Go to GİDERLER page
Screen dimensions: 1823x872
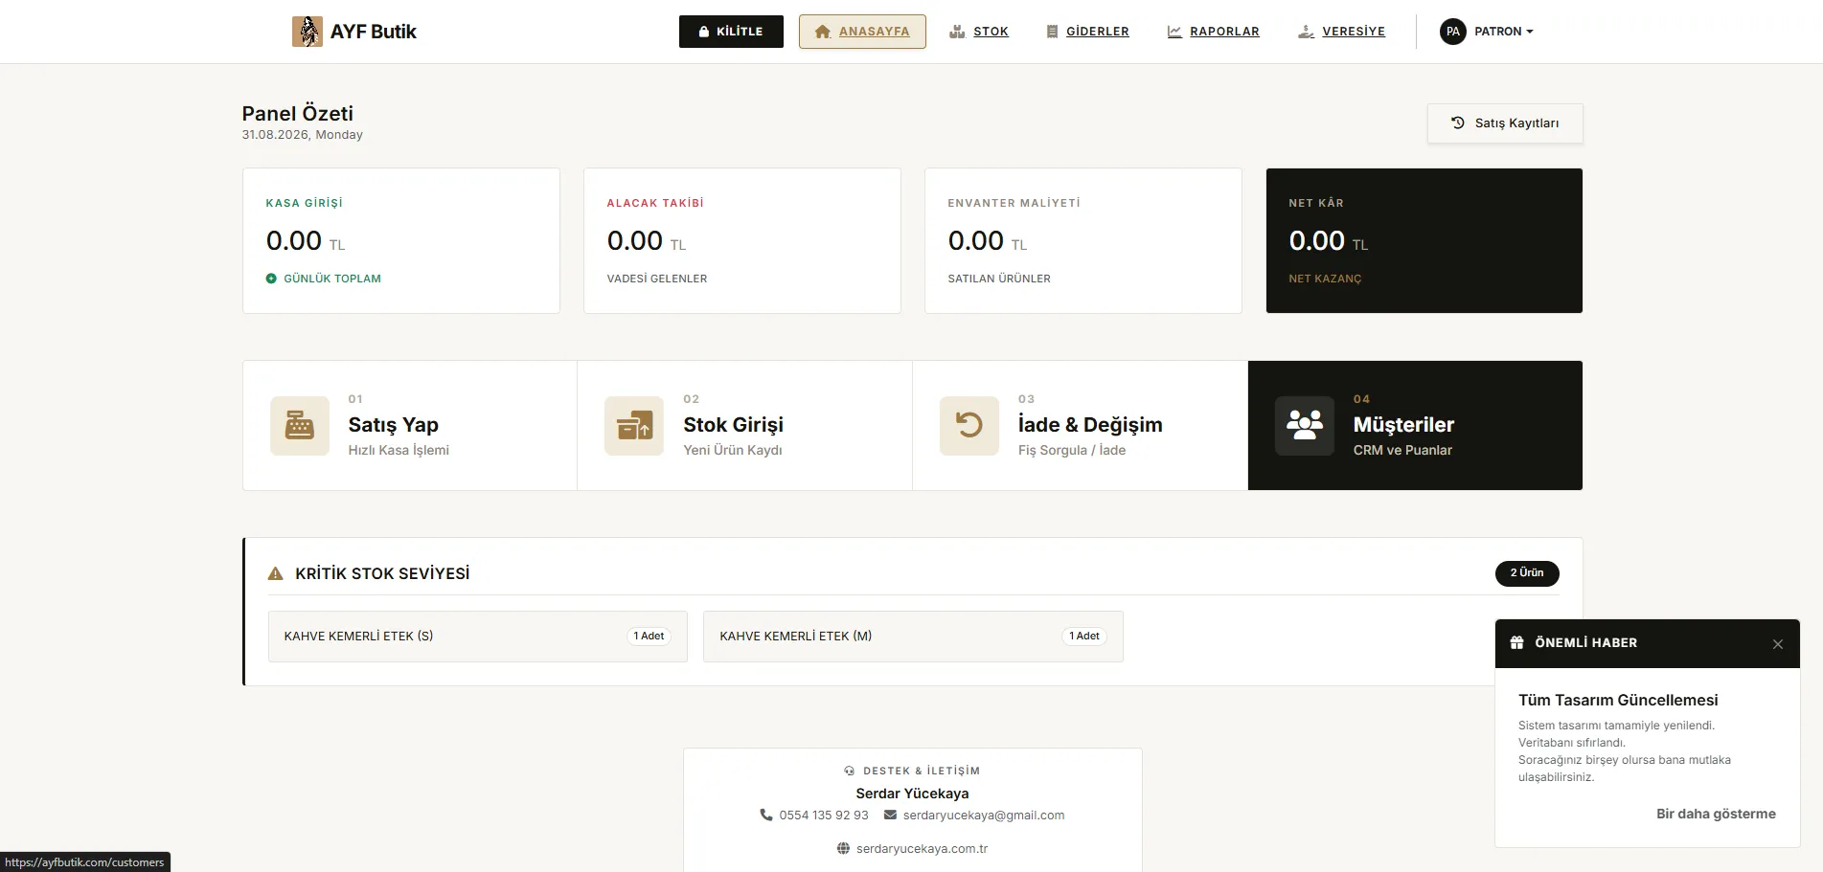click(x=1087, y=32)
